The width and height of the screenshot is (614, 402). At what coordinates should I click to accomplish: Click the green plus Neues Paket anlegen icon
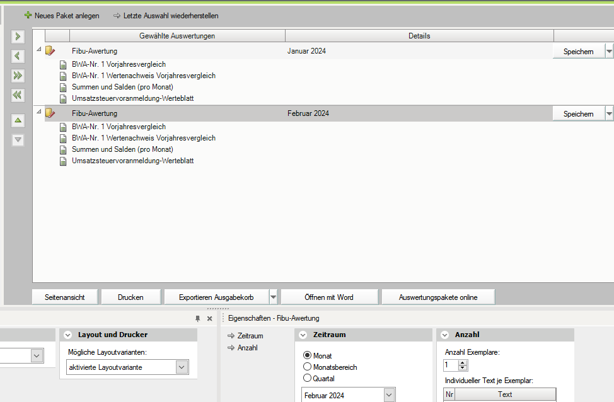(28, 15)
